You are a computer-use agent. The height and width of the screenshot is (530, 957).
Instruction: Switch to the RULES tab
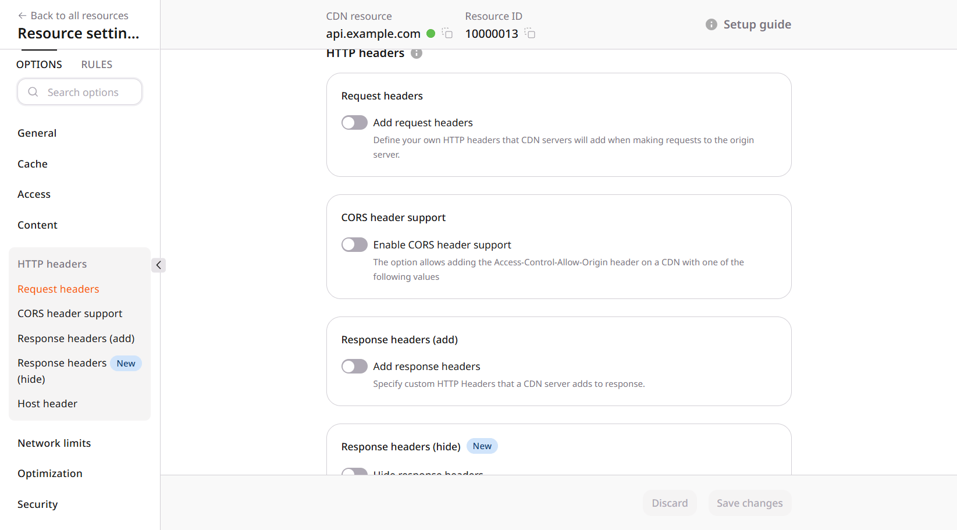coord(97,65)
